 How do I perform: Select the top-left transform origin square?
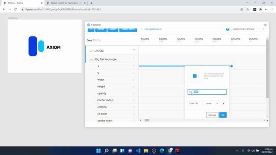click(189, 71)
